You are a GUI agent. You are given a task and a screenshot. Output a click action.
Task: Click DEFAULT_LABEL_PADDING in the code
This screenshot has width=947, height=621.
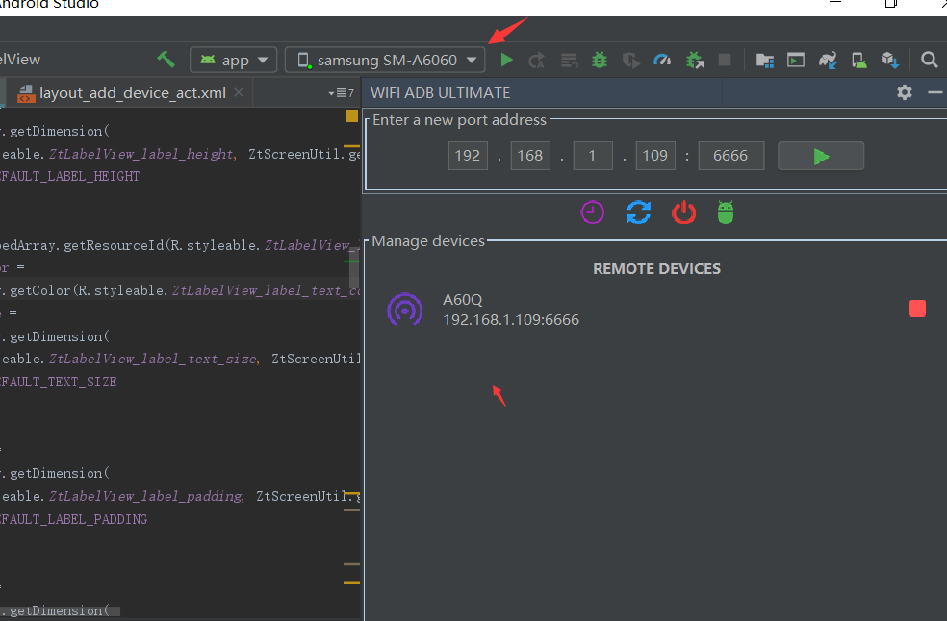[x=74, y=520]
